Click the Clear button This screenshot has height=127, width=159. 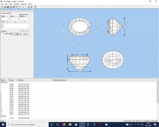tap(25, 34)
